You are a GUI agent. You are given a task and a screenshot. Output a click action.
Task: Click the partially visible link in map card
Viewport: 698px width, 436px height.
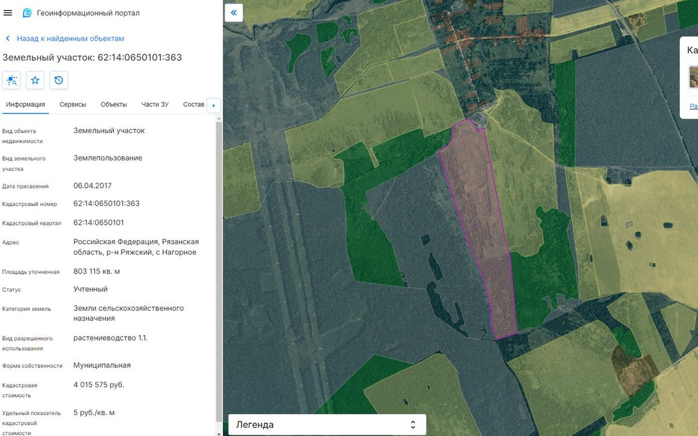[693, 106]
